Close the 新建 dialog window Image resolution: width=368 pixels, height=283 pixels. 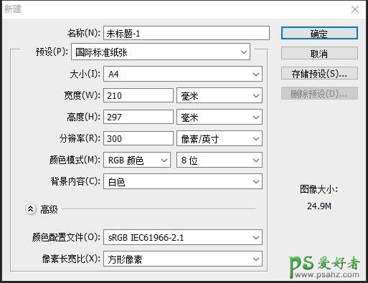(355, 9)
